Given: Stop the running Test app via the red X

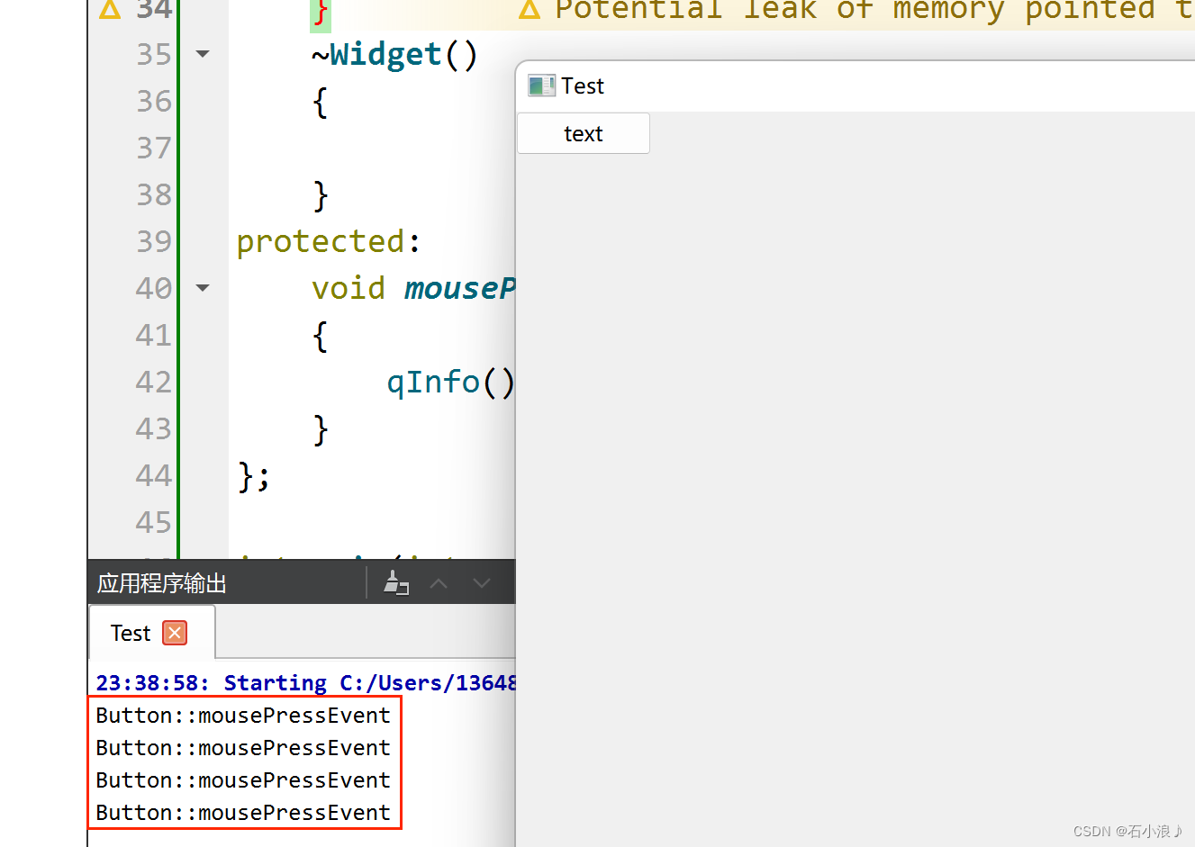Looking at the screenshot, I should pos(177,633).
